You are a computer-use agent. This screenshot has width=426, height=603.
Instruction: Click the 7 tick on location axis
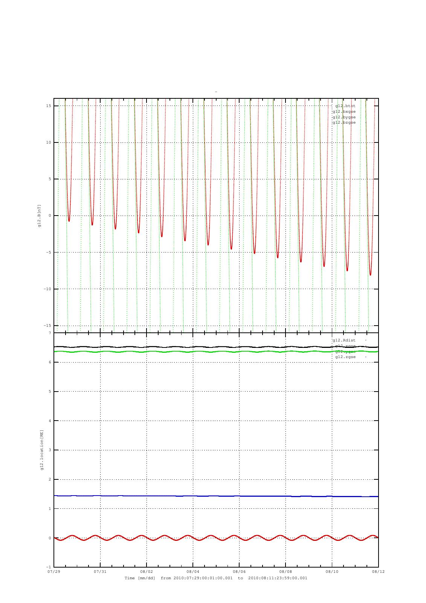[x=50, y=333]
